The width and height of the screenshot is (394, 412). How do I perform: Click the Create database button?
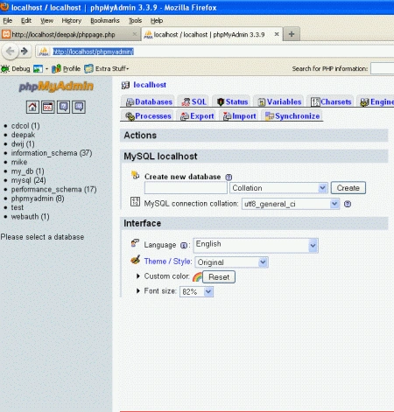pyautogui.click(x=348, y=188)
